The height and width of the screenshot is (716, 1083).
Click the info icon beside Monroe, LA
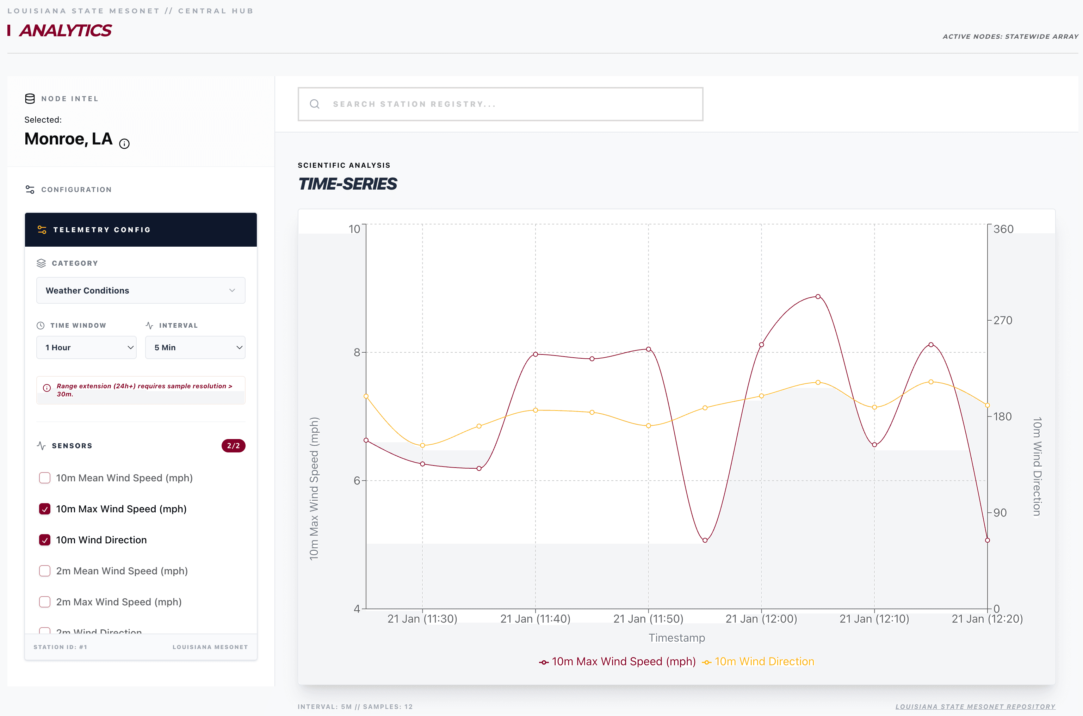[x=125, y=143]
